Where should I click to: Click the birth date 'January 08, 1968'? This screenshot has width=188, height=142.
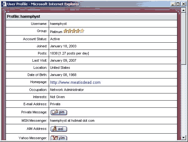[63, 75]
